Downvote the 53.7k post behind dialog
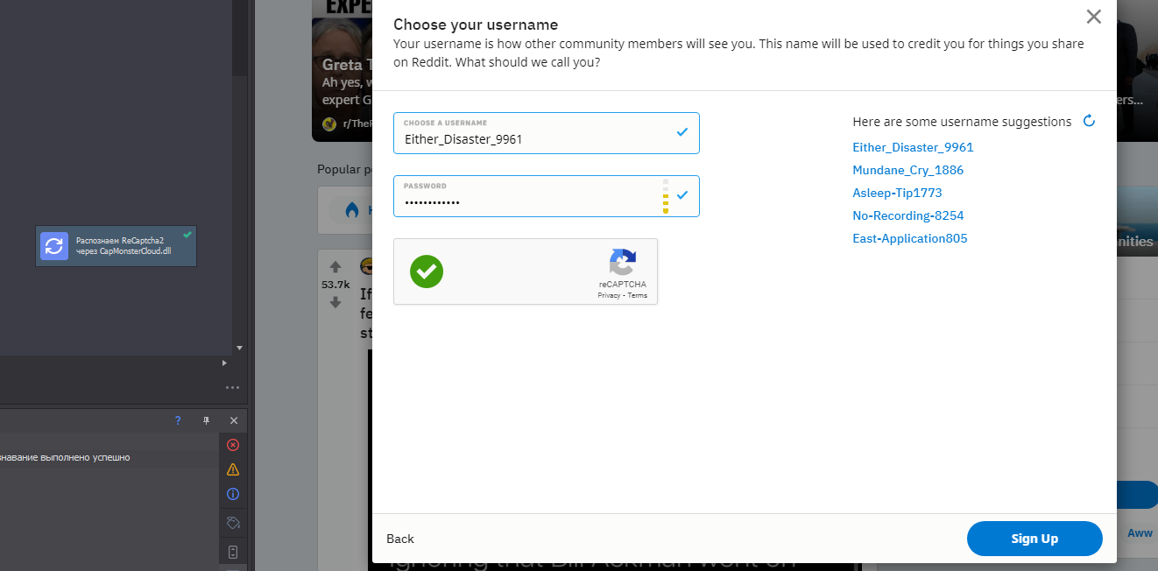 tap(335, 302)
